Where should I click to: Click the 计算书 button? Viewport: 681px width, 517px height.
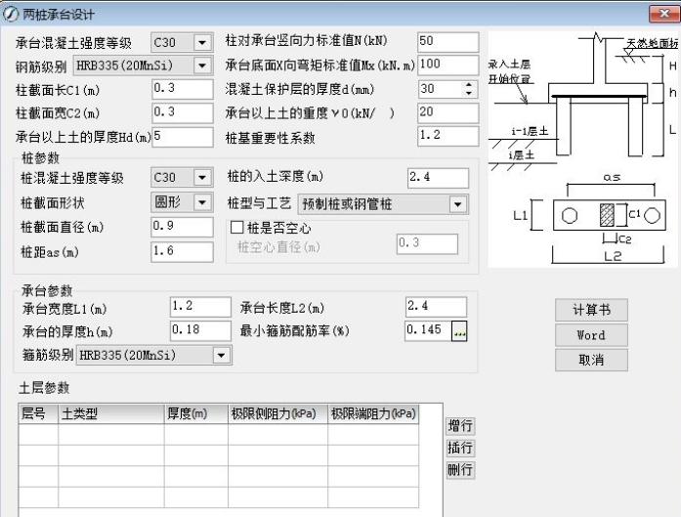[x=591, y=310]
